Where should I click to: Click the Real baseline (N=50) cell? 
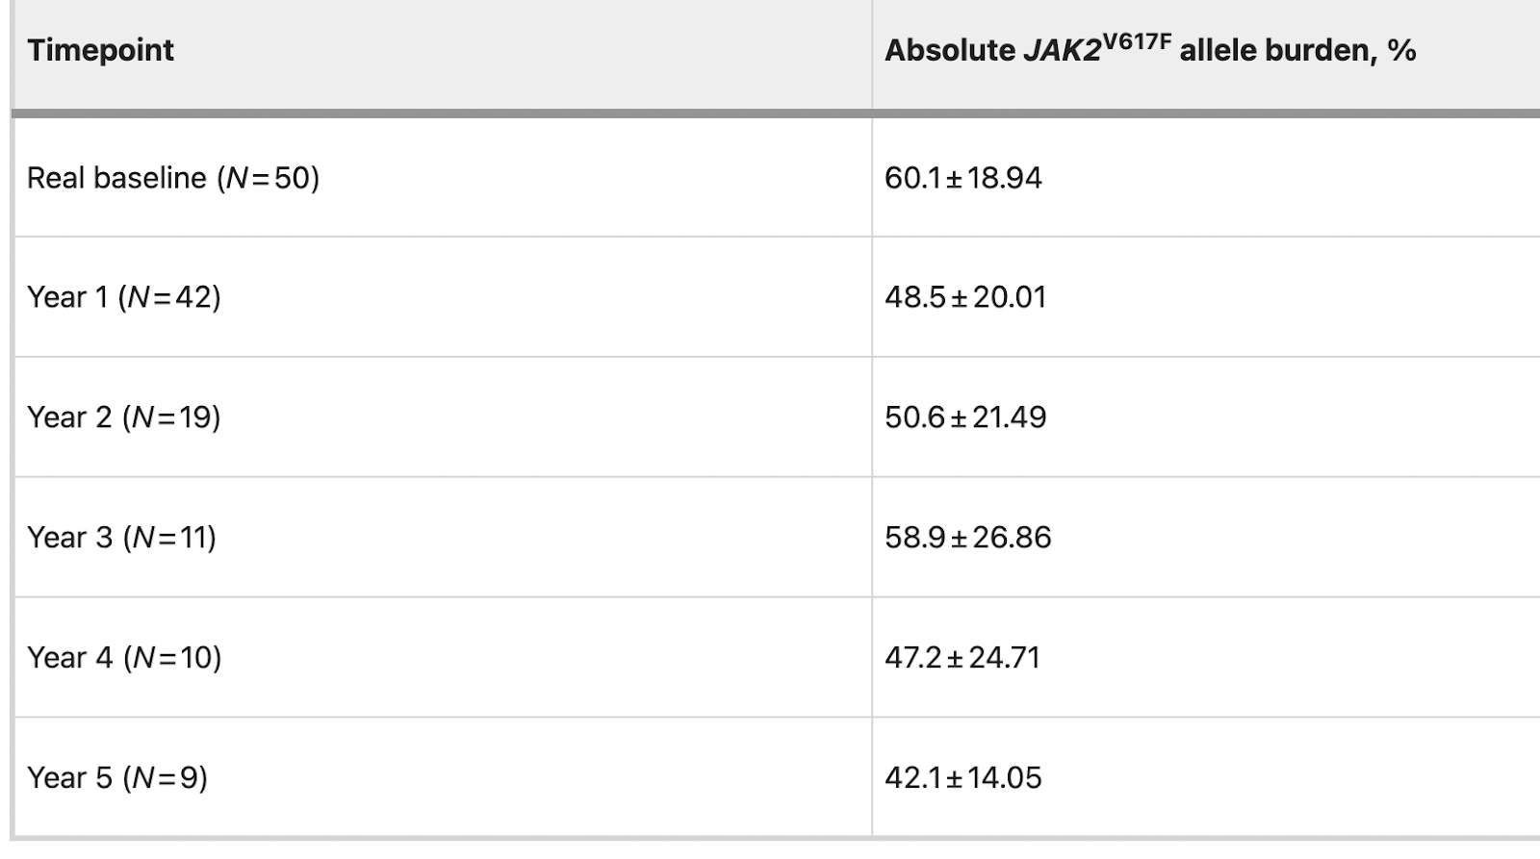[173, 178]
